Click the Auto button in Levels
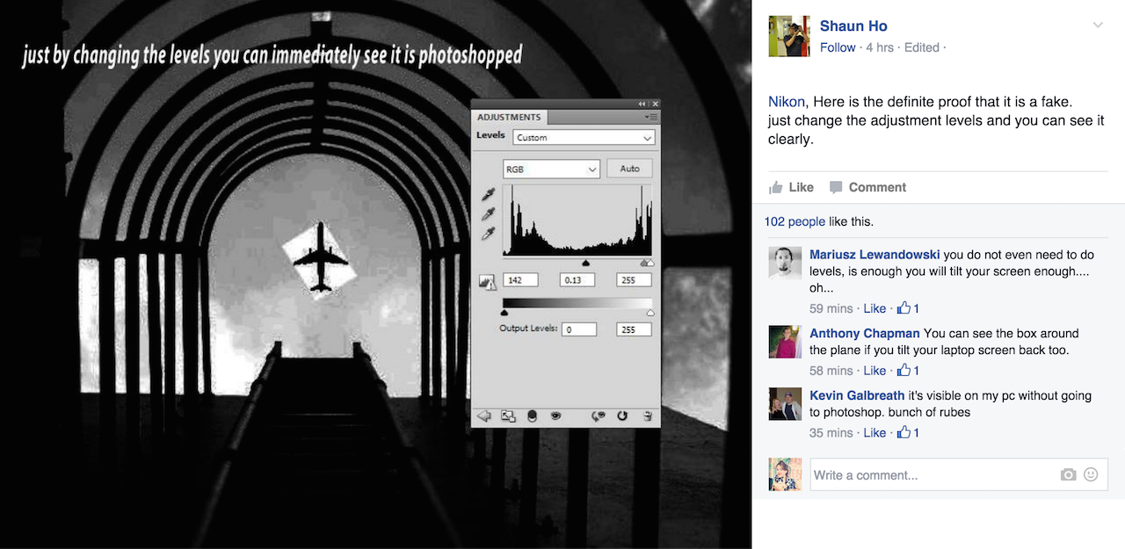Image resolution: width=1125 pixels, height=549 pixels. click(630, 169)
